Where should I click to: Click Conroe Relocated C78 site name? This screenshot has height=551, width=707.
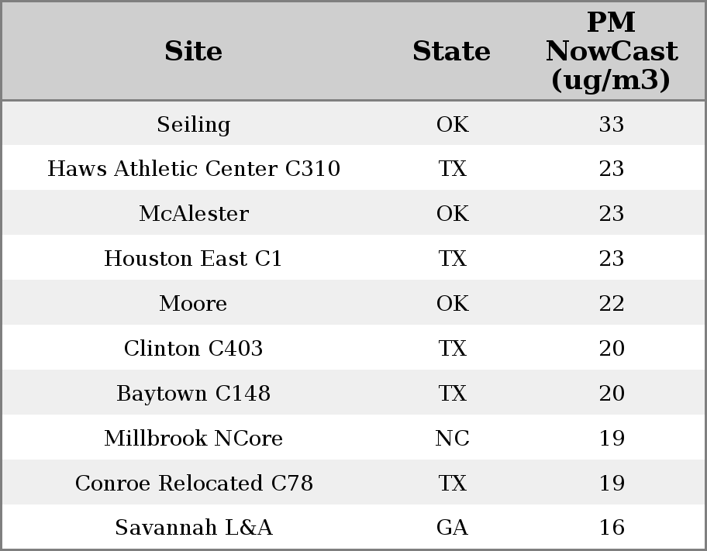tap(194, 483)
